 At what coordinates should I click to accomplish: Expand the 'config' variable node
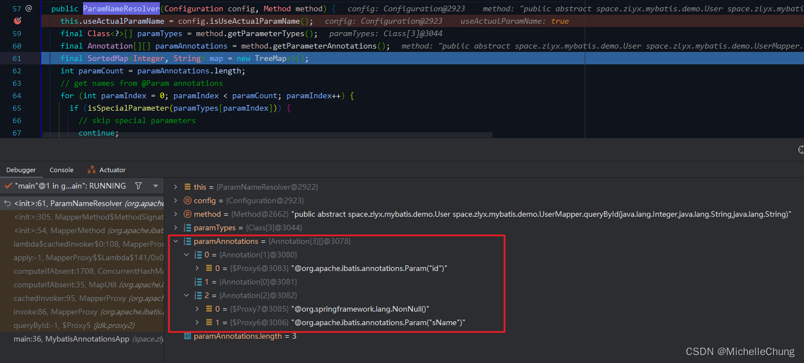click(x=176, y=200)
